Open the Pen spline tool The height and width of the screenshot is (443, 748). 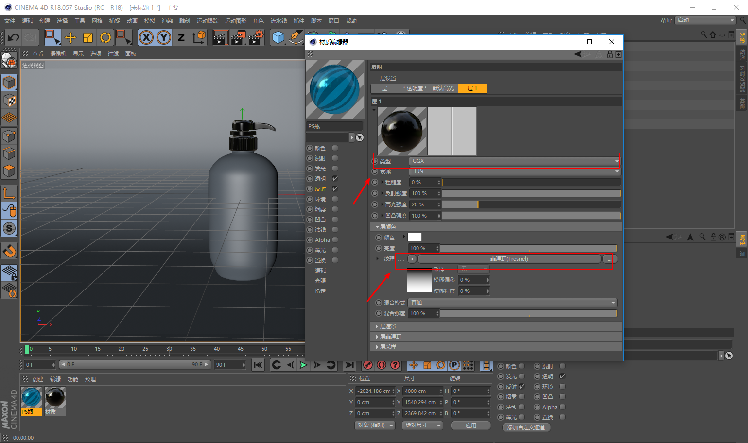point(296,37)
